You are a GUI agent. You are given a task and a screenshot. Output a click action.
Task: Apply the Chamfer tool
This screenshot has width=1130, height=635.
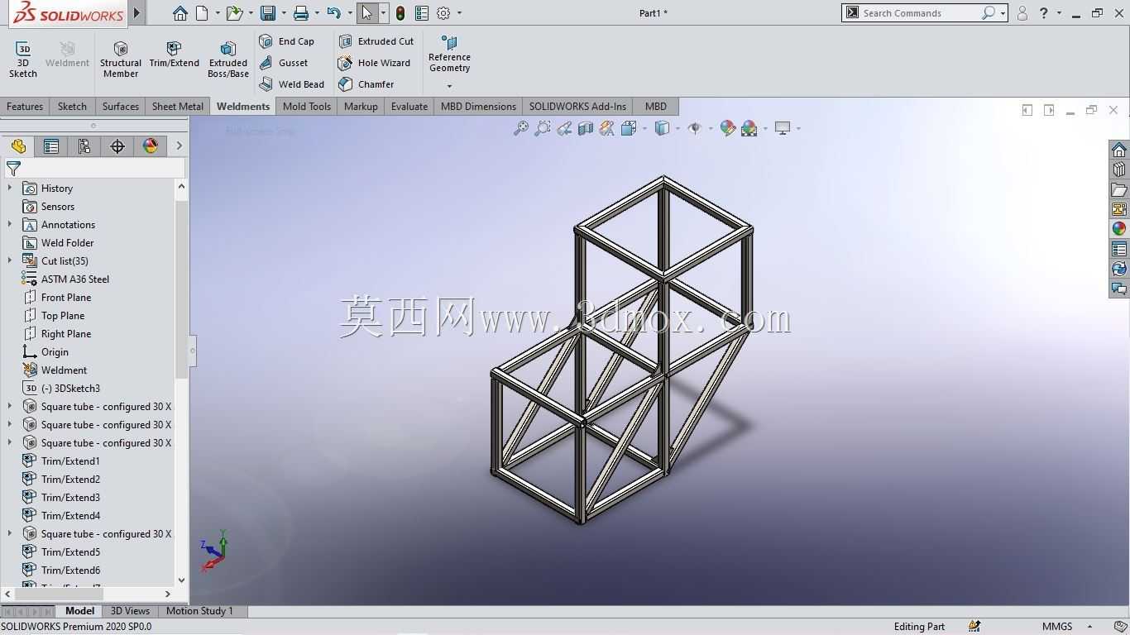(366, 84)
